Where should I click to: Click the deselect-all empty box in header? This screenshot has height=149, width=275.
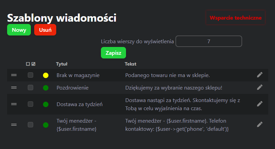(28, 64)
